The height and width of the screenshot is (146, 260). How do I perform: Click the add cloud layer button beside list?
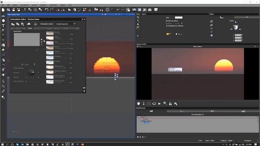click(41, 40)
